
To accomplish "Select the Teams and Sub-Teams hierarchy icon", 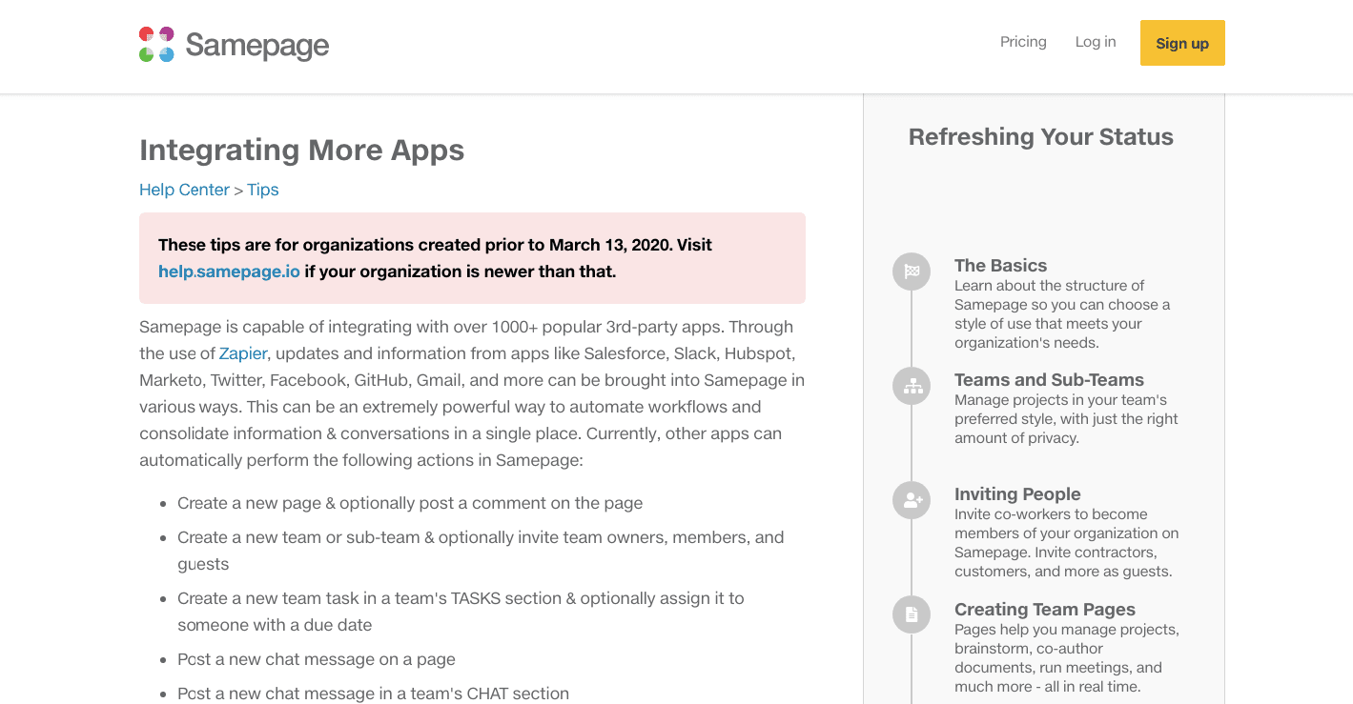I will [x=912, y=386].
